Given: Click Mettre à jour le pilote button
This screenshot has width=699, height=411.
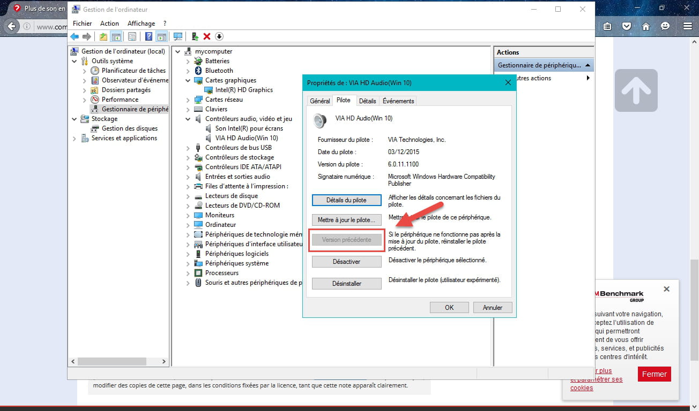Looking at the screenshot, I should (347, 220).
